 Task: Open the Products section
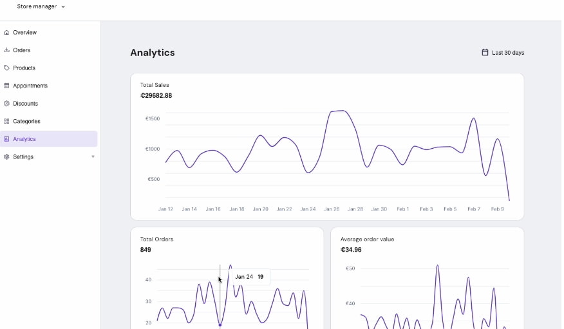pos(24,68)
